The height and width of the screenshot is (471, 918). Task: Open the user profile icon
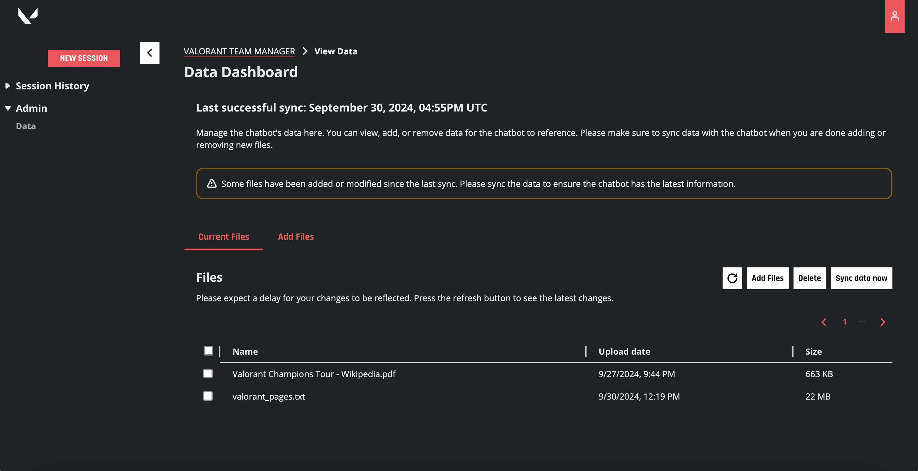[x=895, y=16]
